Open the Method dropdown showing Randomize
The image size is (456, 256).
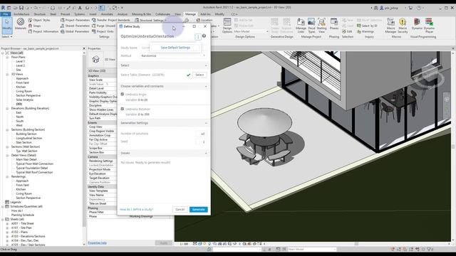[x=173, y=55]
